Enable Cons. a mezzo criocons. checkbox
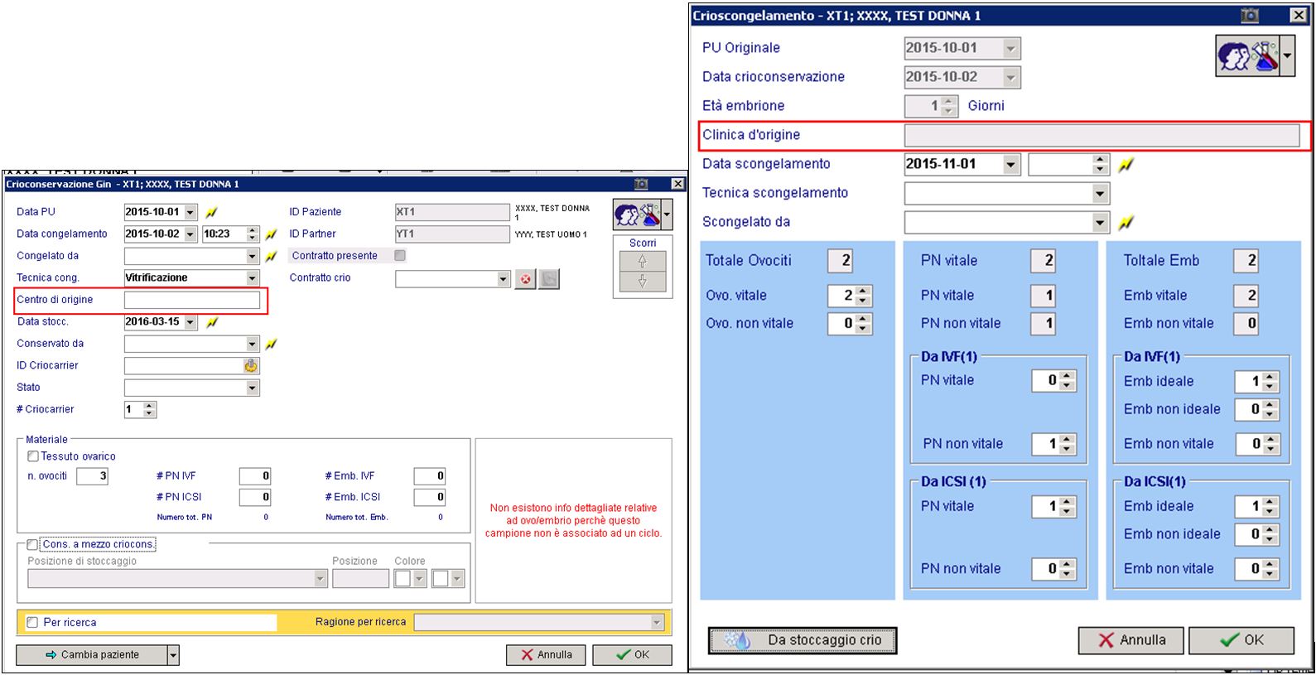This screenshot has width=1316, height=675. tap(33, 544)
